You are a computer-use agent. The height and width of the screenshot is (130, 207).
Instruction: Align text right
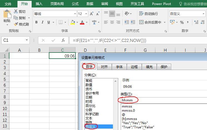point(118,22)
